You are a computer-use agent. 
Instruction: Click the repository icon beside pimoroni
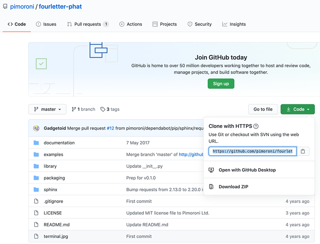(5, 6)
